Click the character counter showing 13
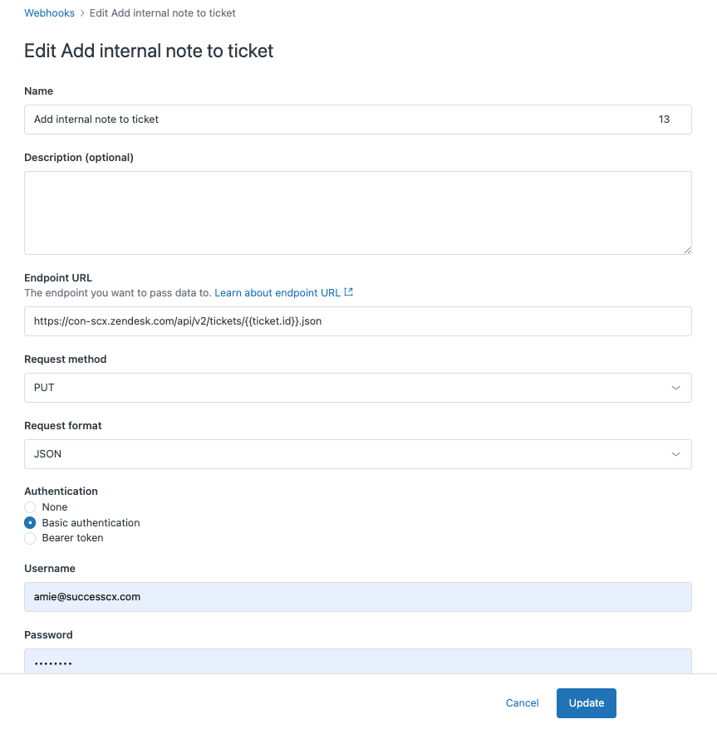The width and height of the screenshot is (717, 729). pos(664,120)
